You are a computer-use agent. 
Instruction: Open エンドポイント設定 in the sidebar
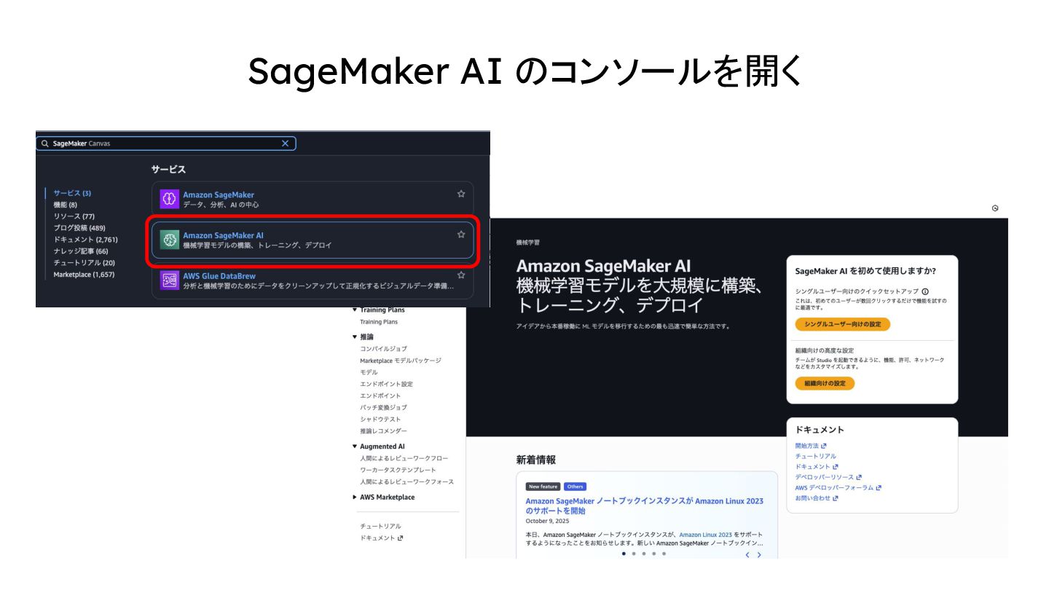point(386,384)
